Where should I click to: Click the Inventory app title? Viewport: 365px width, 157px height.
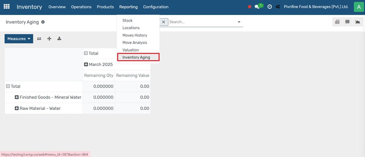pos(29,7)
